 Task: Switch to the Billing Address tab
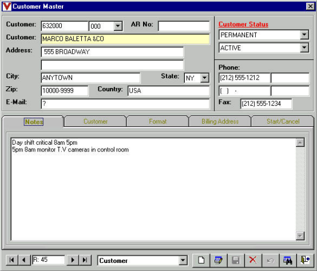coord(220,121)
